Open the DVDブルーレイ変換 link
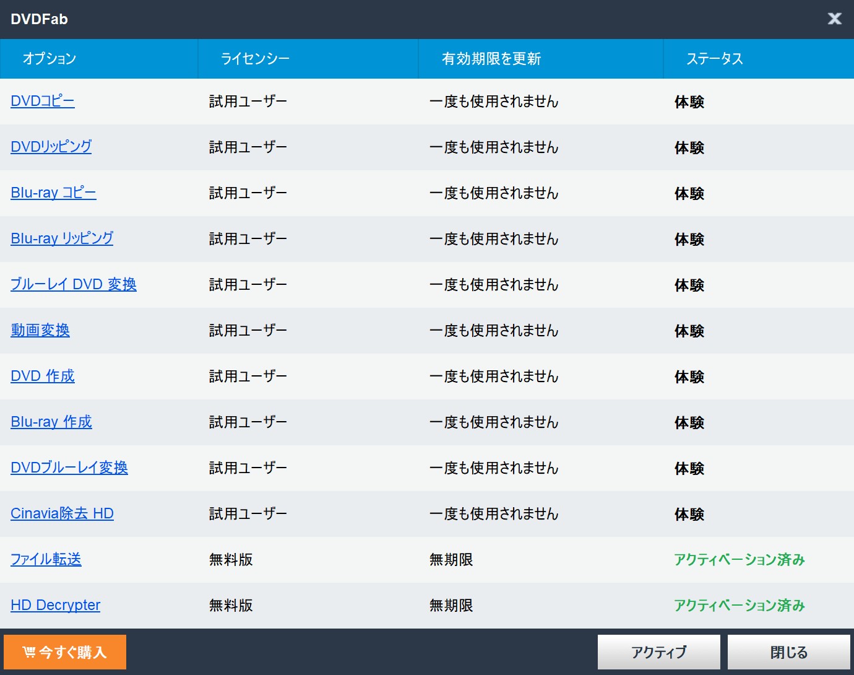The height and width of the screenshot is (675, 854). (69, 468)
